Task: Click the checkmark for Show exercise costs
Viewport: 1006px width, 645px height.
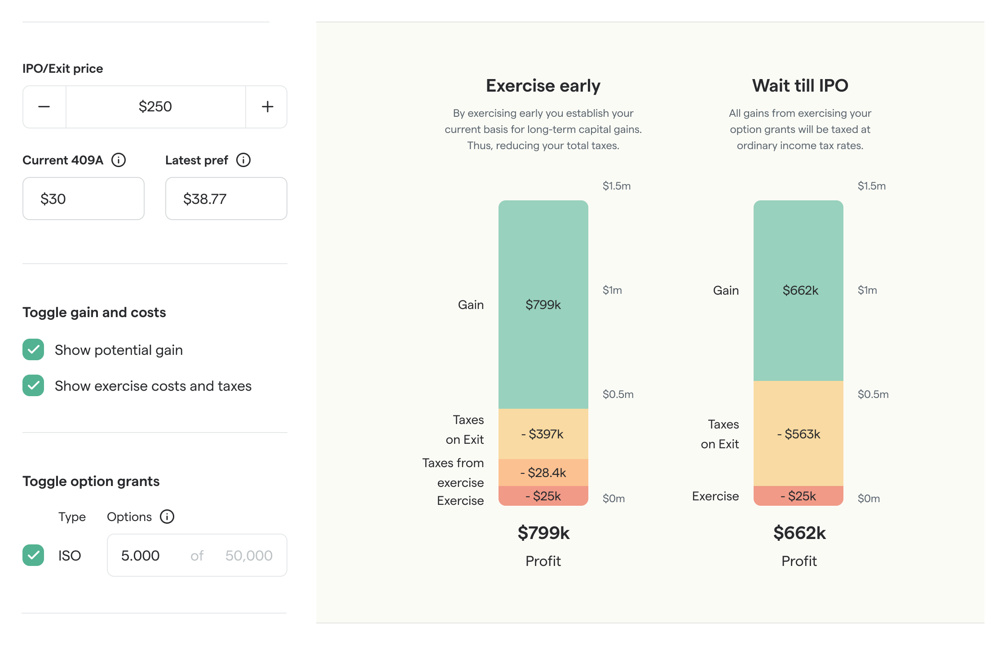Action: [33, 385]
